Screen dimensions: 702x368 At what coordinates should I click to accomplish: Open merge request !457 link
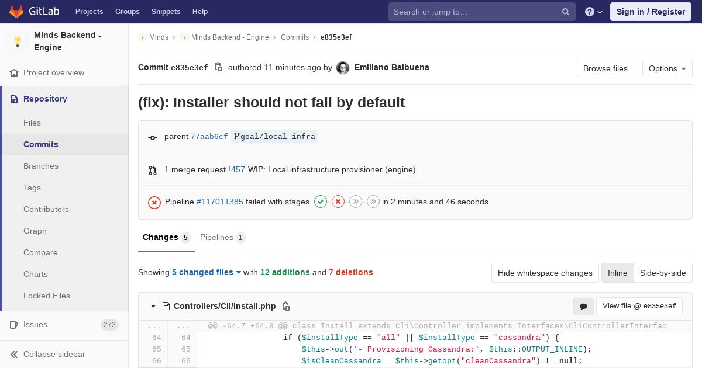pyautogui.click(x=237, y=169)
